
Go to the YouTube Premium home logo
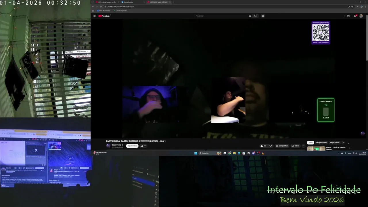click(104, 16)
